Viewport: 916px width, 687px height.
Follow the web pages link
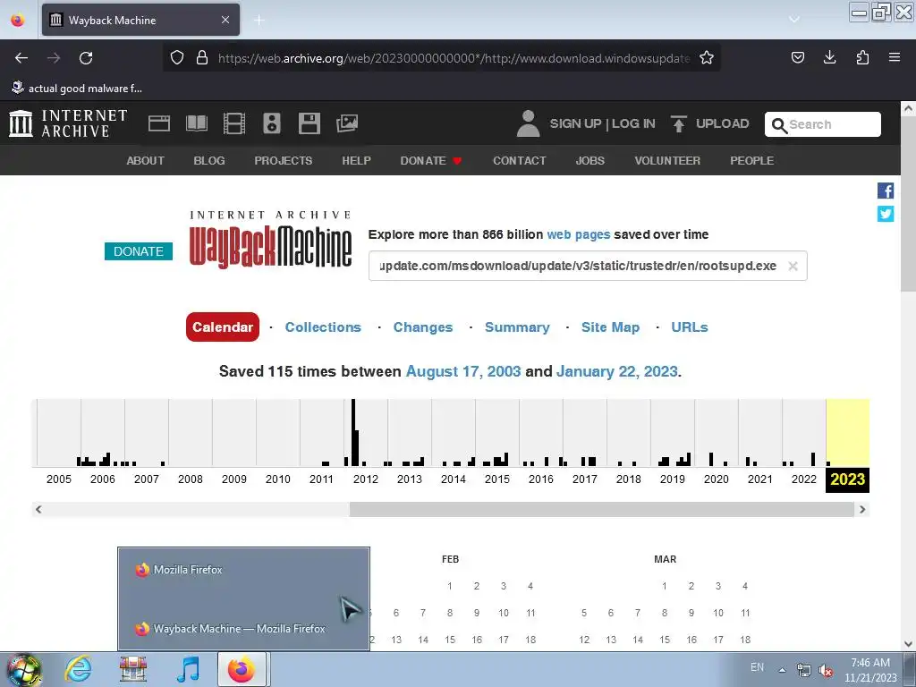tap(579, 234)
